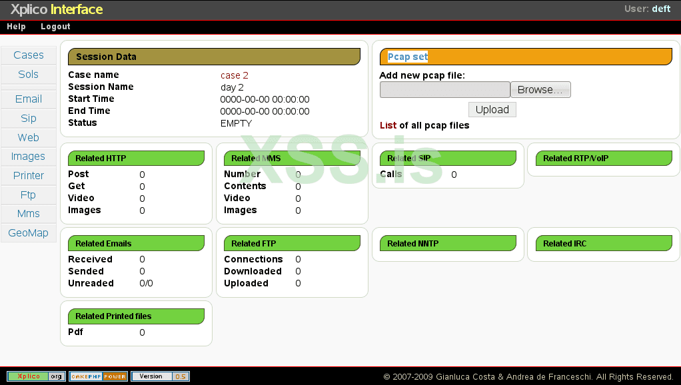Open the Ftp section
The width and height of the screenshot is (681, 385).
[28, 194]
